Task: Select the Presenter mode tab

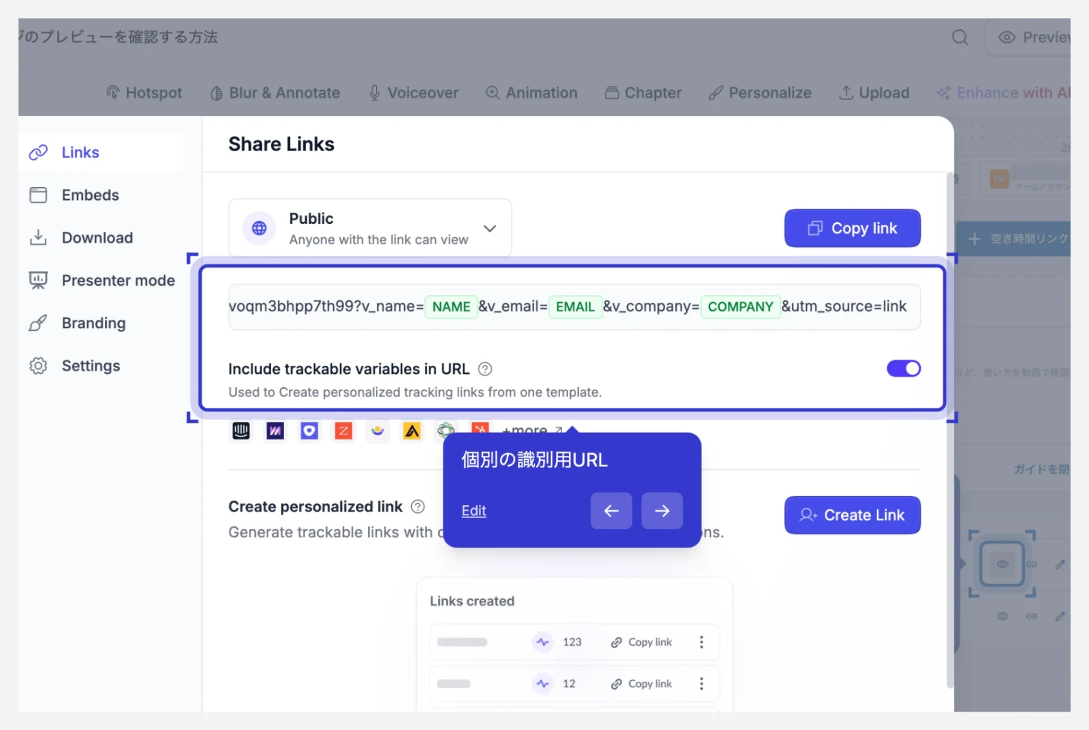Action: click(102, 280)
